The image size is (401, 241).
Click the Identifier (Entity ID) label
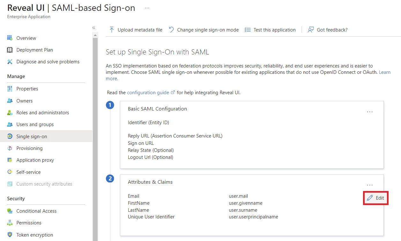pyautogui.click(x=148, y=123)
